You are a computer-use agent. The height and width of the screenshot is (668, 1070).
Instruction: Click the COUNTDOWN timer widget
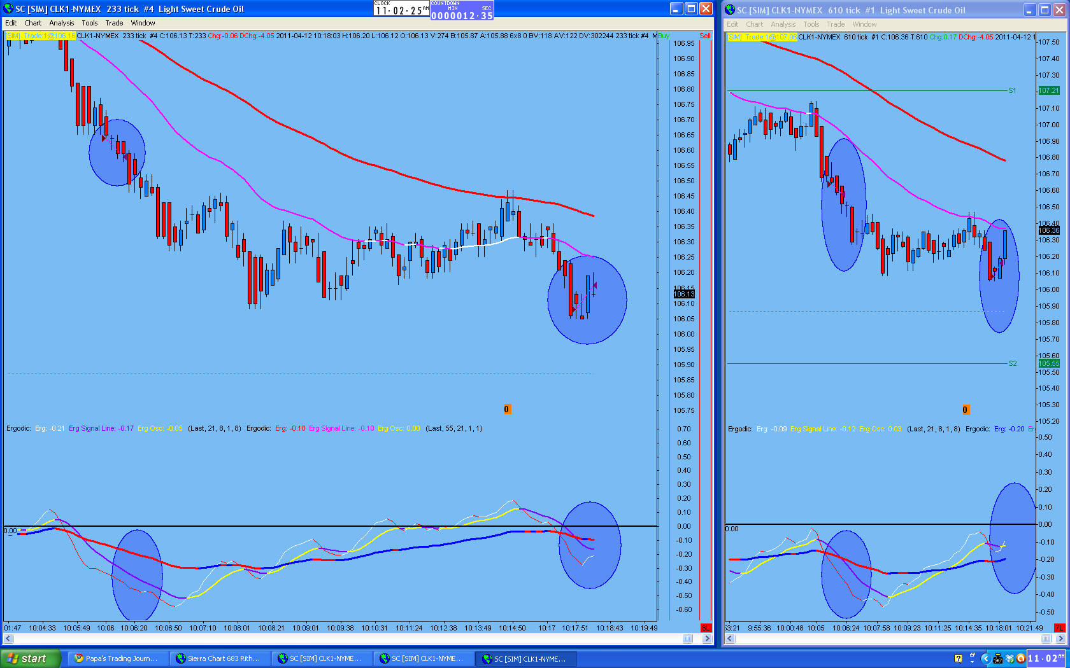(x=462, y=10)
